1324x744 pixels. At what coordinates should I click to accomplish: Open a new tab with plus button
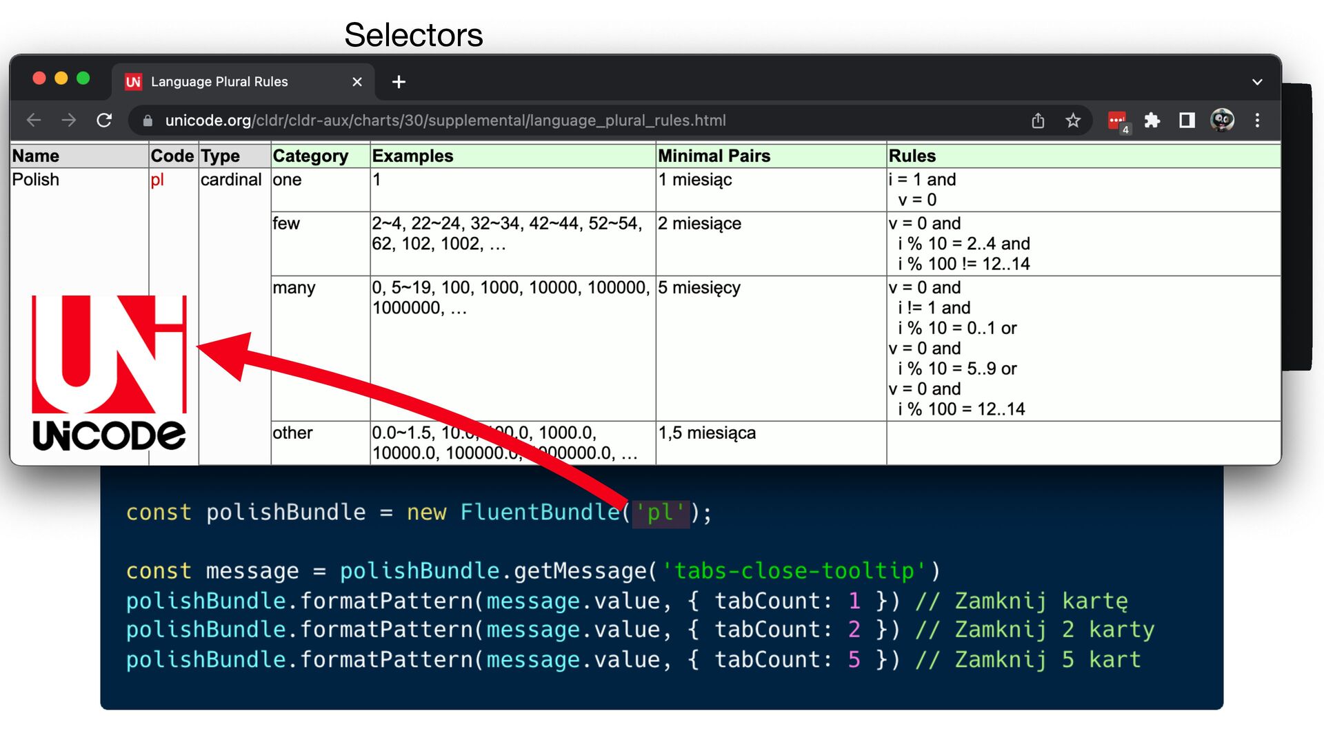(399, 82)
